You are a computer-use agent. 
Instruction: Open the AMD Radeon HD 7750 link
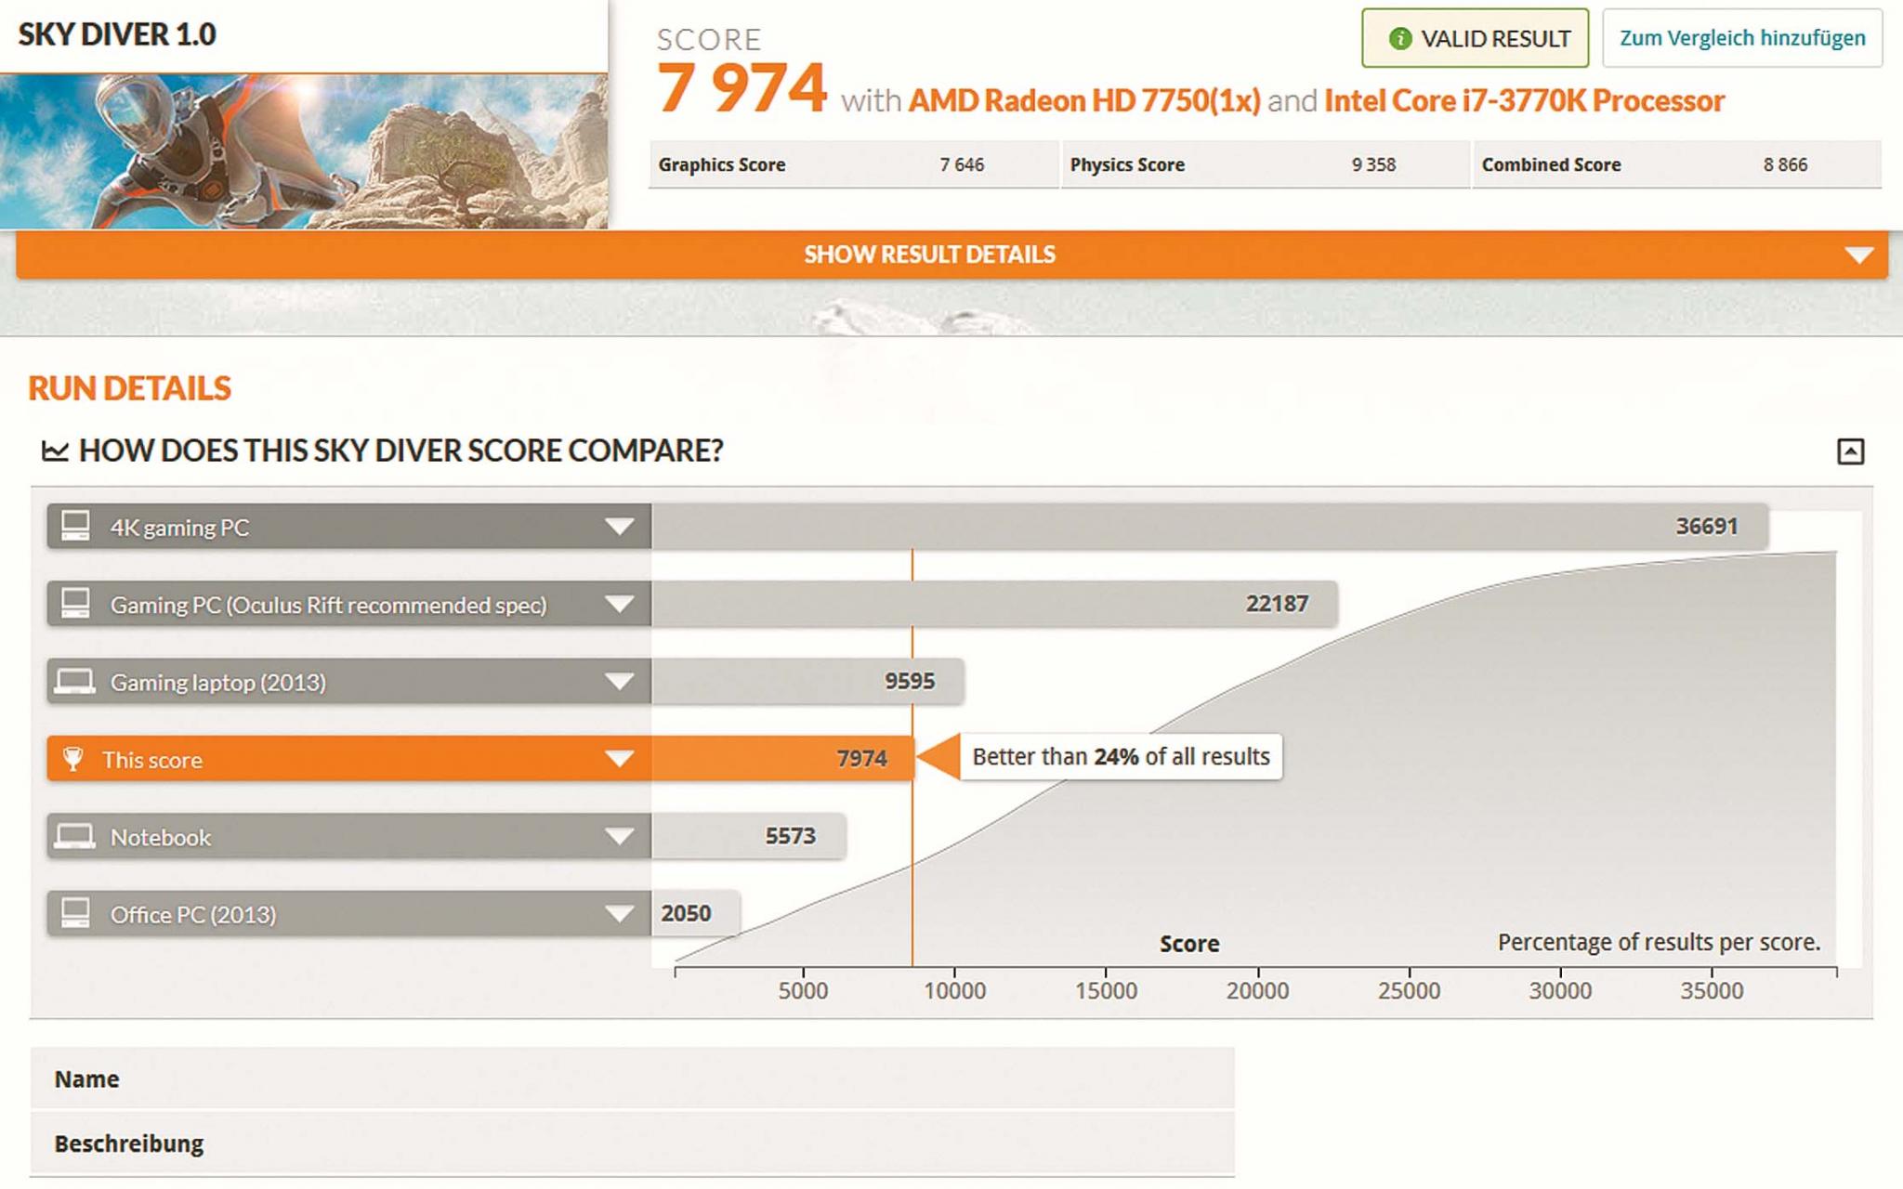point(1084,100)
